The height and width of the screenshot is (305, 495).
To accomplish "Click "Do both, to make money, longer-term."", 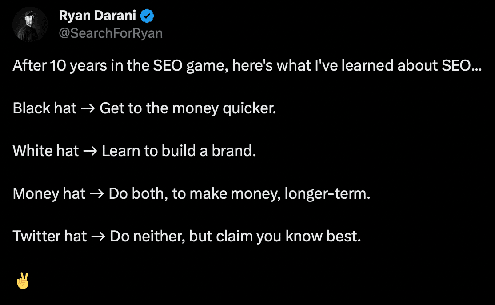I will pos(240,194).
